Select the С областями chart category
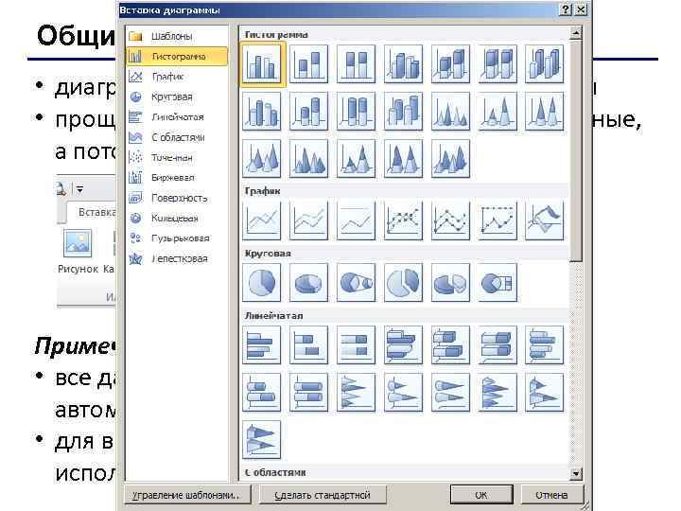The width and height of the screenshot is (681, 511). (x=178, y=137)
